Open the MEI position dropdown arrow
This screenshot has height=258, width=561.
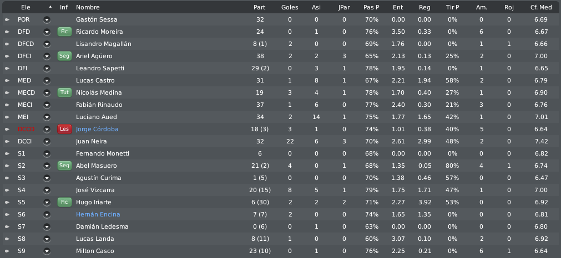tap(47, 117)
